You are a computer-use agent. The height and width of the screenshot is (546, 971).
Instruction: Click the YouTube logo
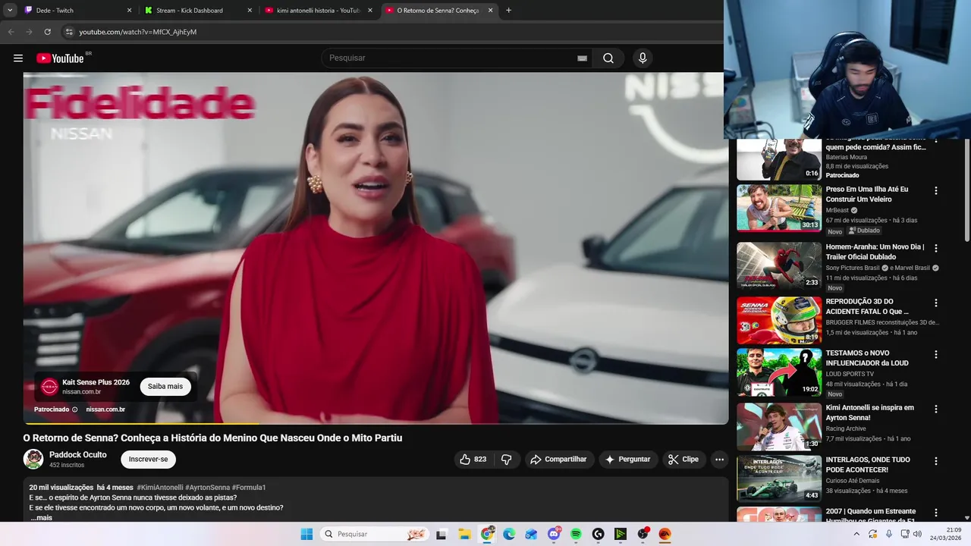60,58
